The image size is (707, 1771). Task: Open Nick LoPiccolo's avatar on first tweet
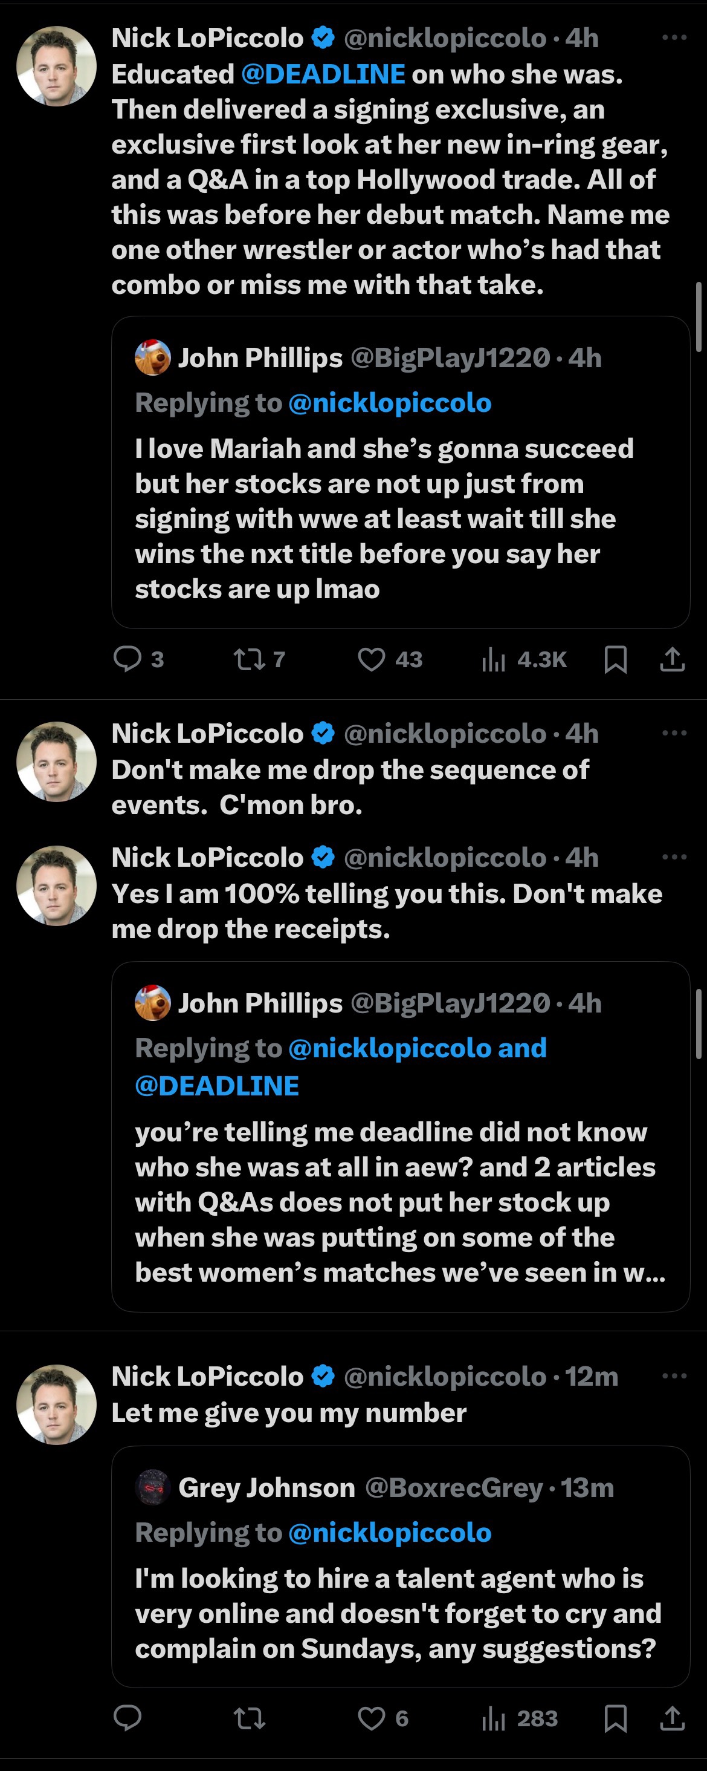click(56, 66)
